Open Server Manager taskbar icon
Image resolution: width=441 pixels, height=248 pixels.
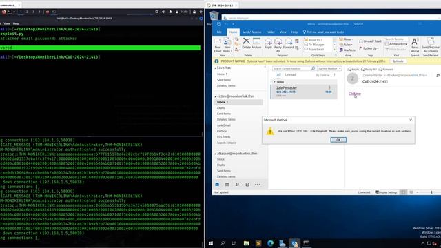pyautogui.click(x=283, y=243)
